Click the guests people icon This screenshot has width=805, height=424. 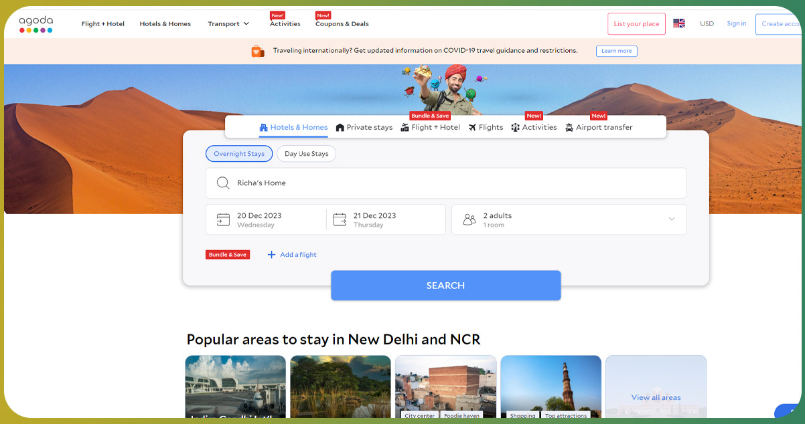(x=469, y=219)
